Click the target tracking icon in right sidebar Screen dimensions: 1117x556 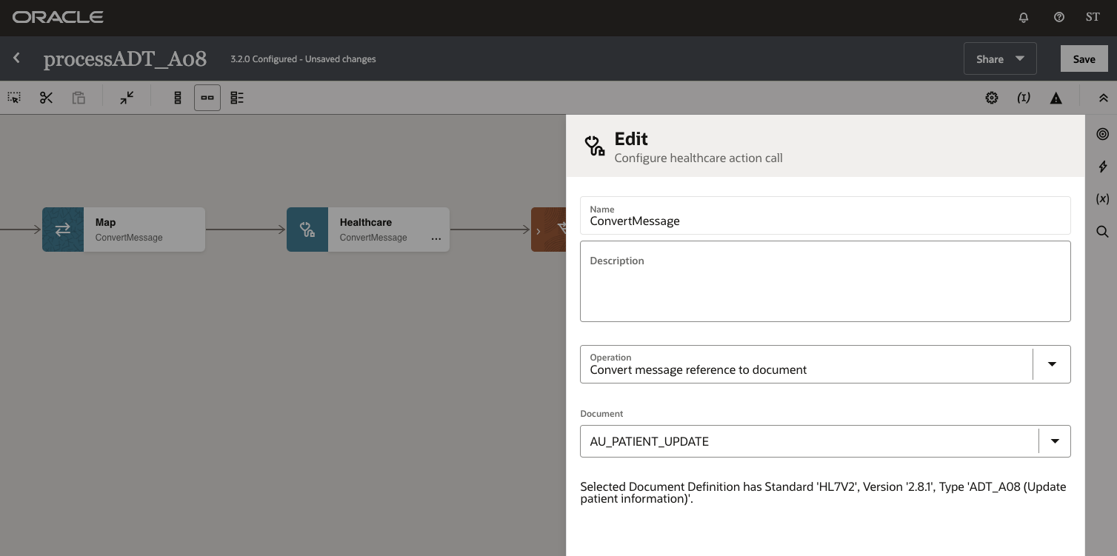tap(1102, 134)
